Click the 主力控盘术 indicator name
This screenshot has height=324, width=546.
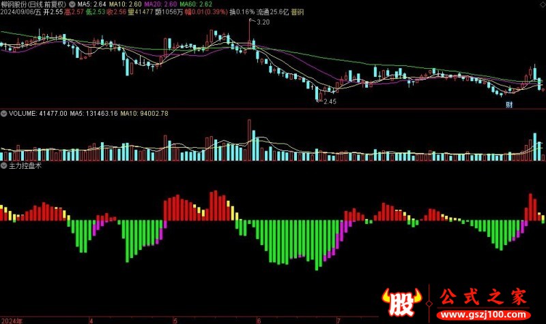point(25,166)
